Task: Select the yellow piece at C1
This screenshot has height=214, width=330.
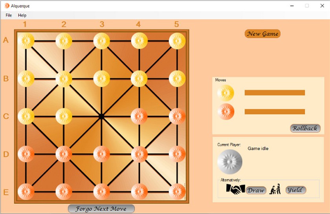Action: coord(26,116)
